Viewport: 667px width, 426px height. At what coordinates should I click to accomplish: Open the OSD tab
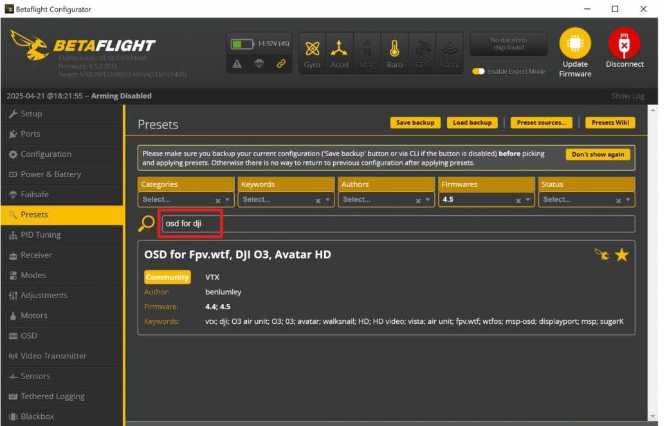click(x=62, y=336)
